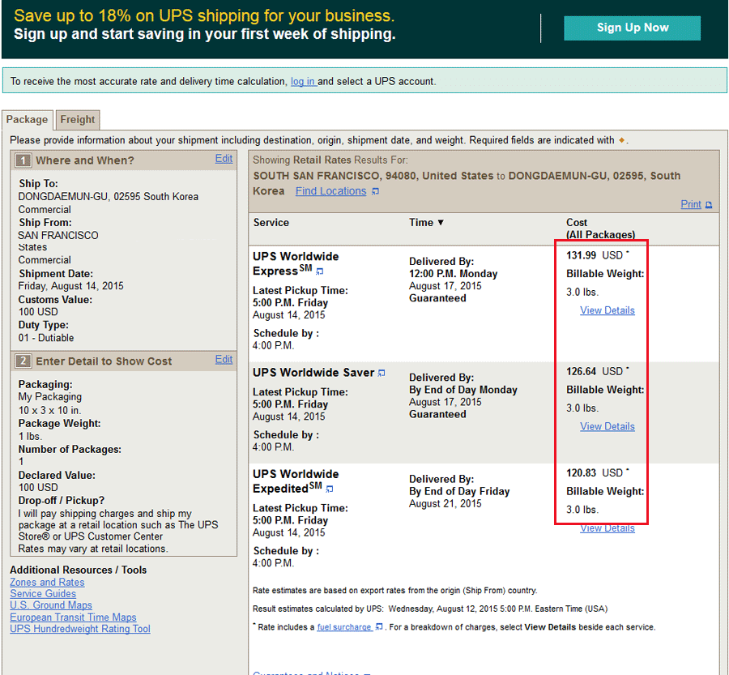Open info icon for UPS Worldwide Express
The height and width of the screenshot is (675, 729).
point(320,271)
